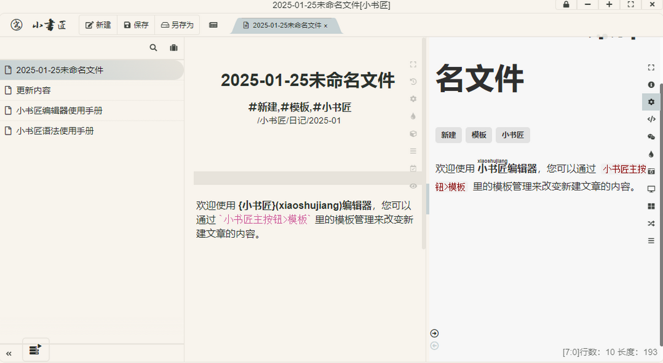Click the 新建 tag in the preview

pyautogui.click(x=449, y=135)
